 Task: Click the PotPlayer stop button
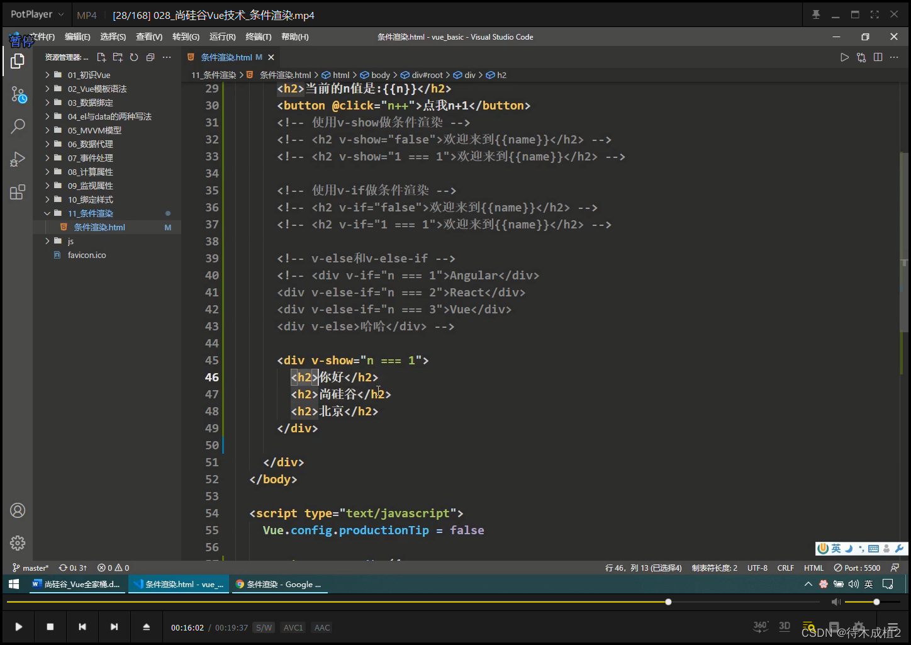(50, 627)
